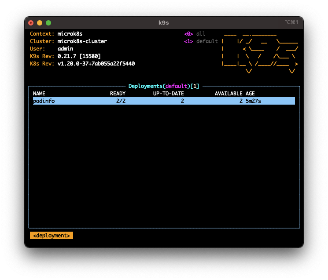Select the <1> default namespace shortcut
Image resolution: width=328 pixels, height=280 pixels.
pos(201,41)
